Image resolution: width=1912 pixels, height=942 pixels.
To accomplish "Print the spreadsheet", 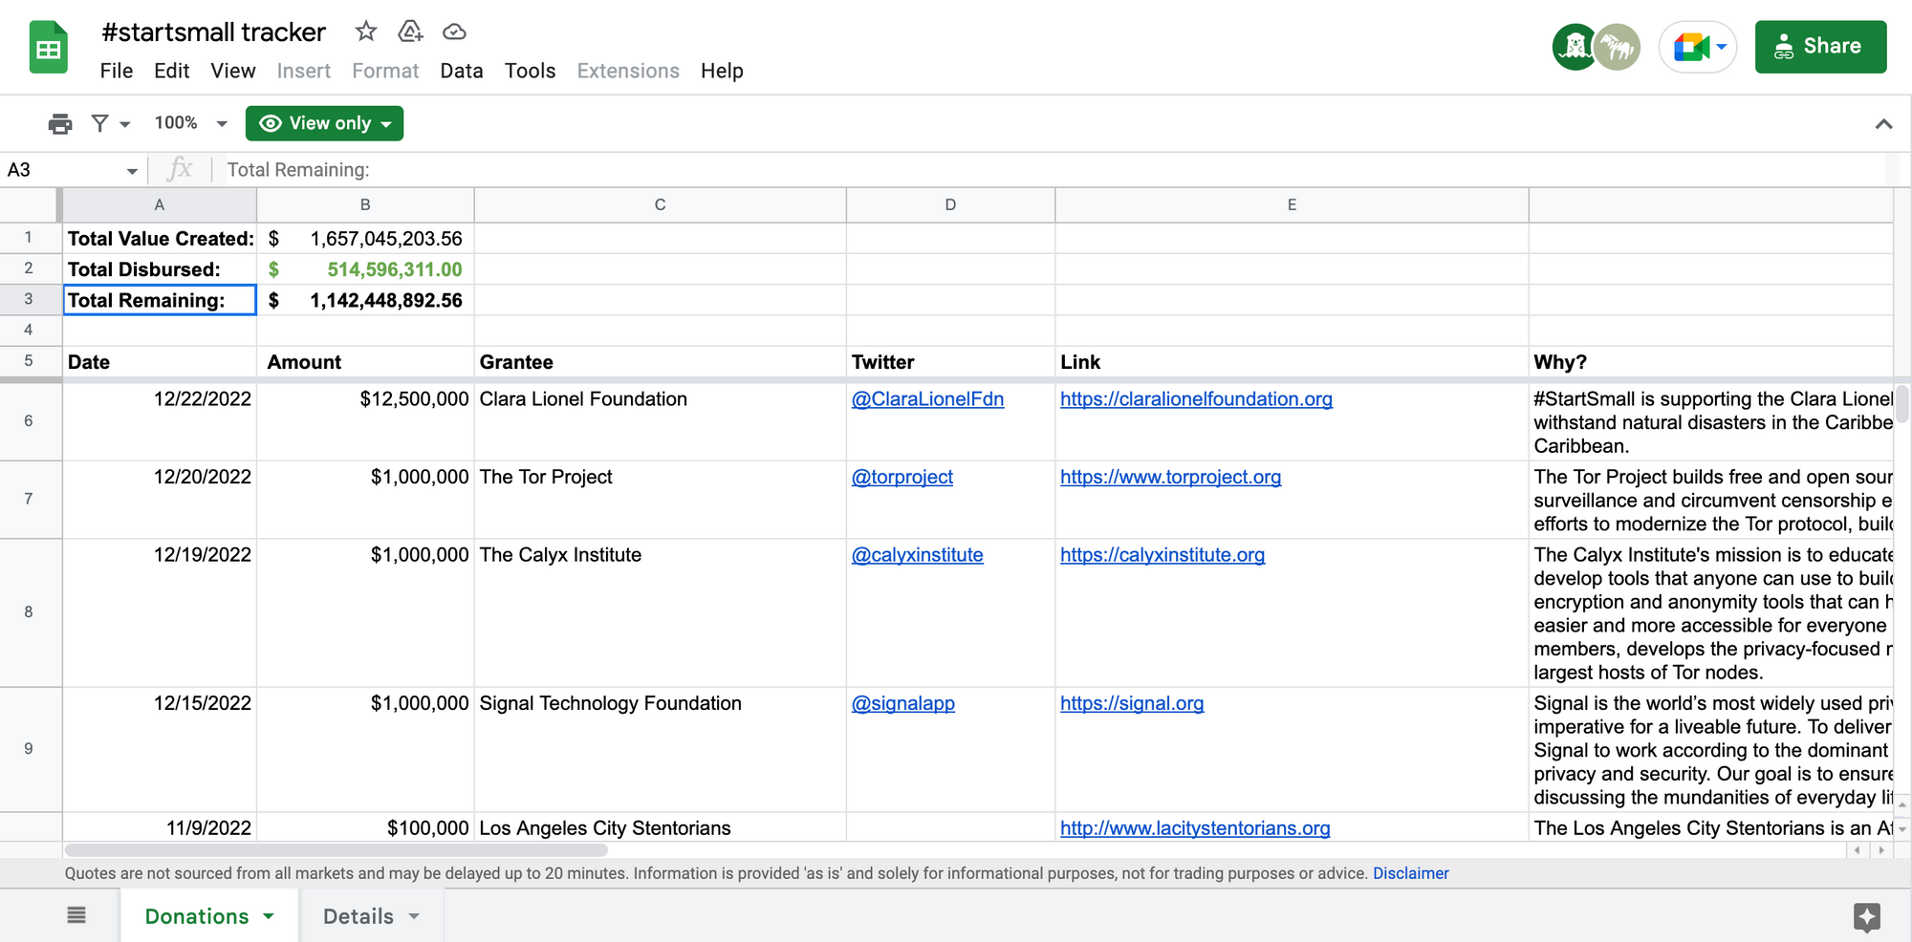I will click(60, 123).
